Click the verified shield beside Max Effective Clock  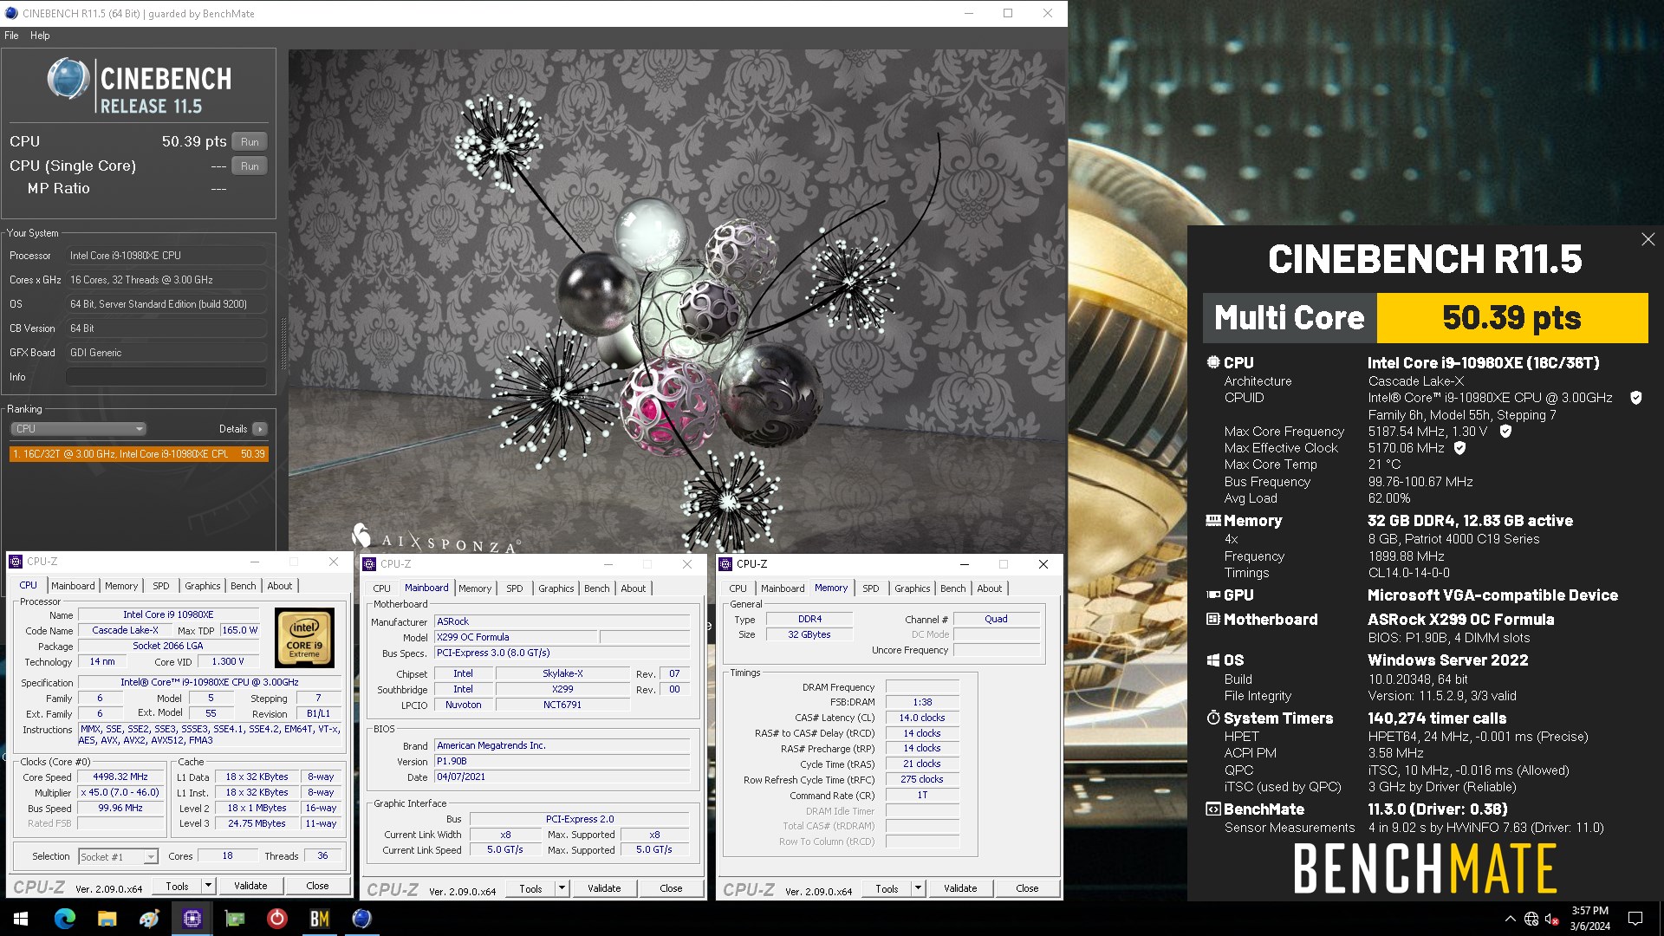pos(1459,448)
